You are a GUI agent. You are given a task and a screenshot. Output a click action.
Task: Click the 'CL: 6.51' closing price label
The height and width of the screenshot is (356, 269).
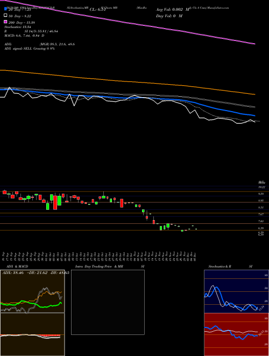click(97, 10)
